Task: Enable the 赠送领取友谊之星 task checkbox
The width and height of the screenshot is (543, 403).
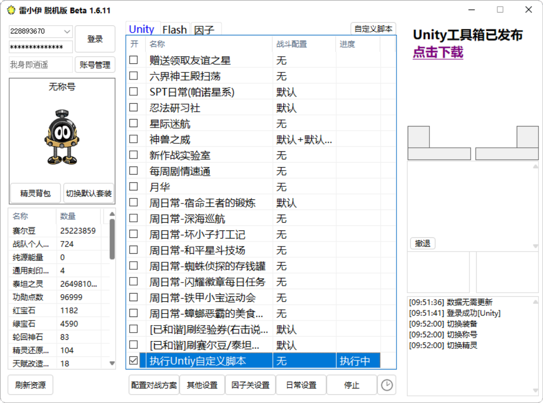Action: tap(133, 60)
